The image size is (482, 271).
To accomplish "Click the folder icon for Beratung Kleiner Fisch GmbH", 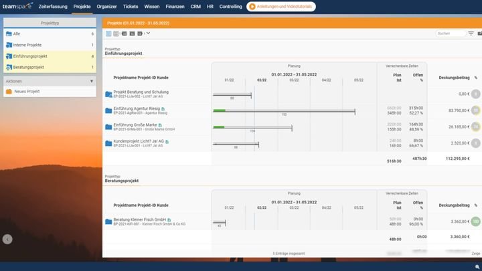I will (108, 221).
